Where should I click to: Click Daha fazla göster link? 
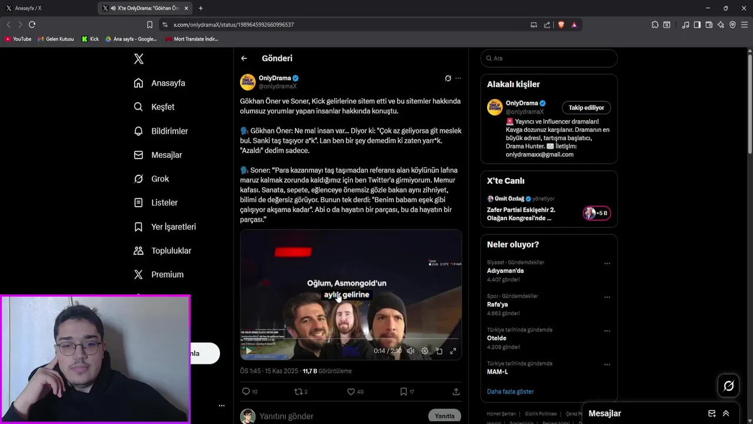[511, 392]
